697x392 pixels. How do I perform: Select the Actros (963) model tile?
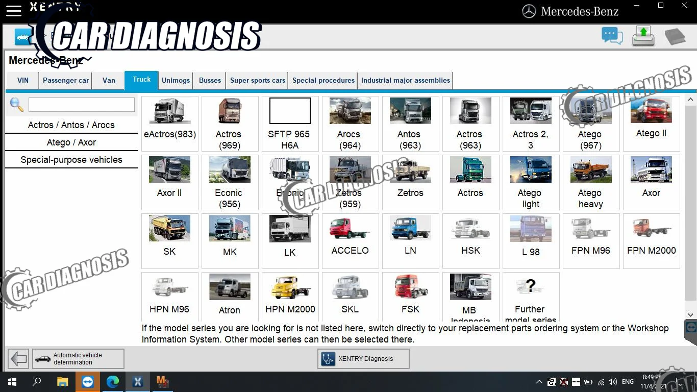(471, 124)
